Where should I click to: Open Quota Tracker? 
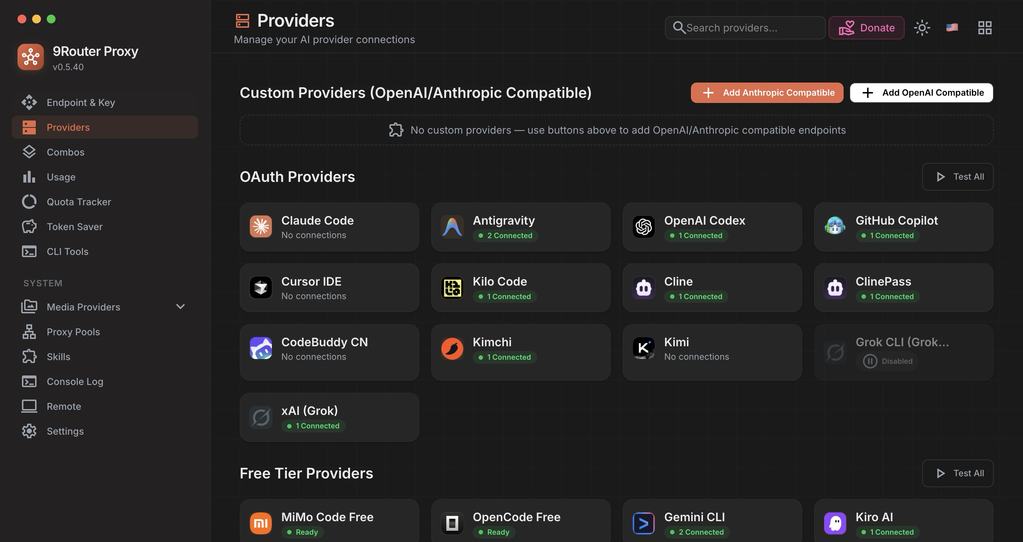point(105,202)
